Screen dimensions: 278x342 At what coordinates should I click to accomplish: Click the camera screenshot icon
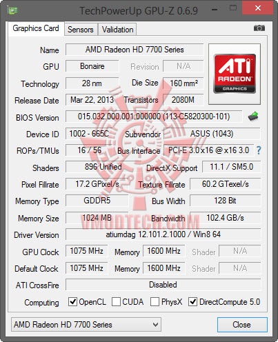click(x=259, y=28)
